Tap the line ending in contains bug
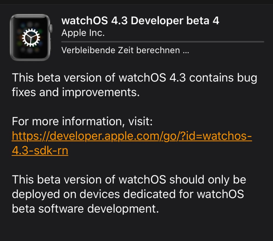Viewport: 273px width, 241px height. click(x=134, y=78)
